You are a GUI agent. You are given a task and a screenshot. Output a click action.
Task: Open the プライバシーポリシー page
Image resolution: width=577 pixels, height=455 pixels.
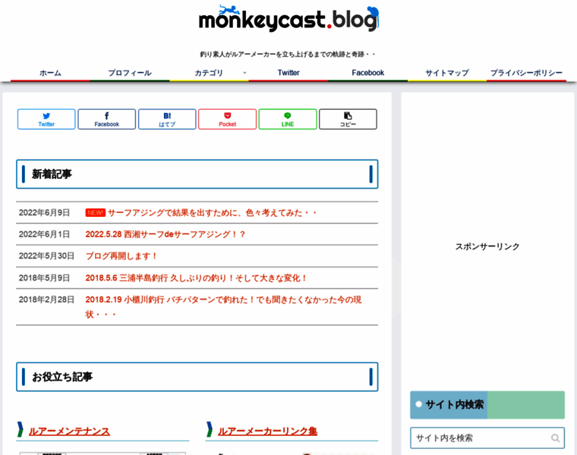526,73
